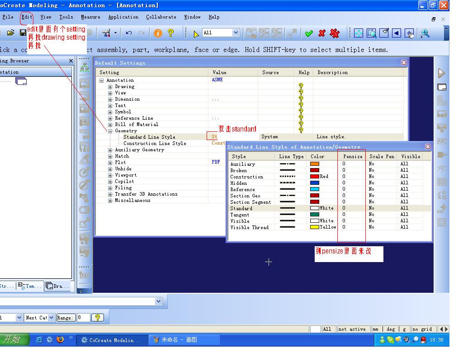Open the All selection filter dropdown
This screenshot has width=463, height=347.
click(x=236, y=33)
